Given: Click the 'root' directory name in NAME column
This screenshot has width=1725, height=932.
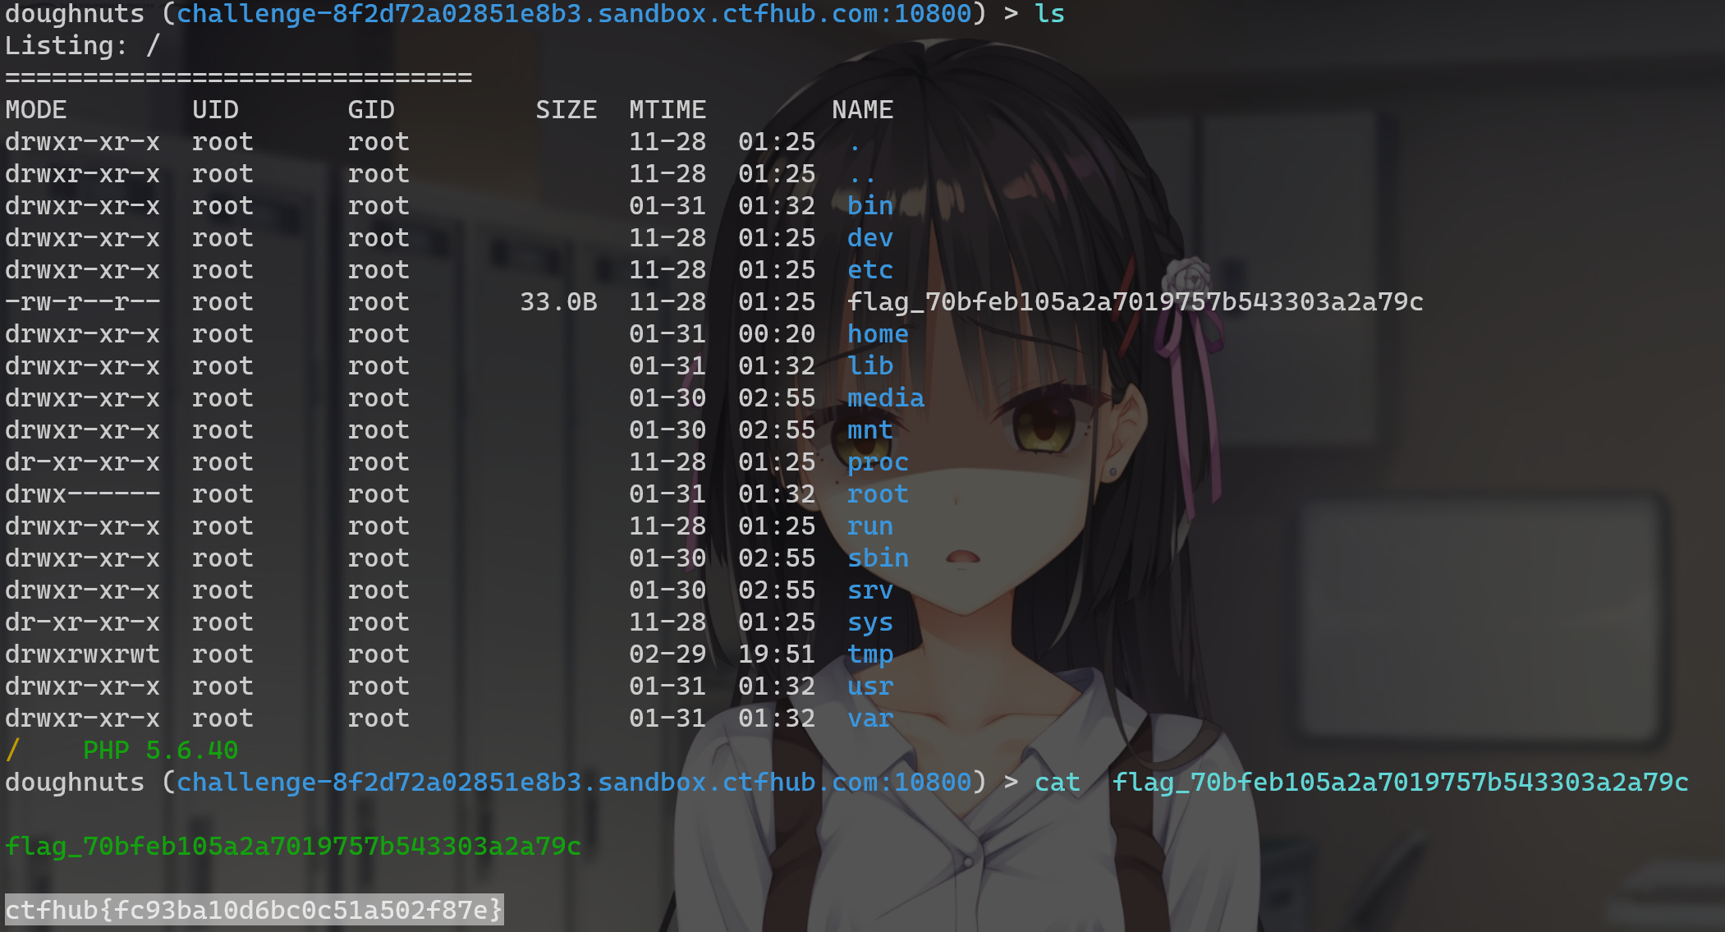Looking at the screenshot, I should [x=878, y=494].
